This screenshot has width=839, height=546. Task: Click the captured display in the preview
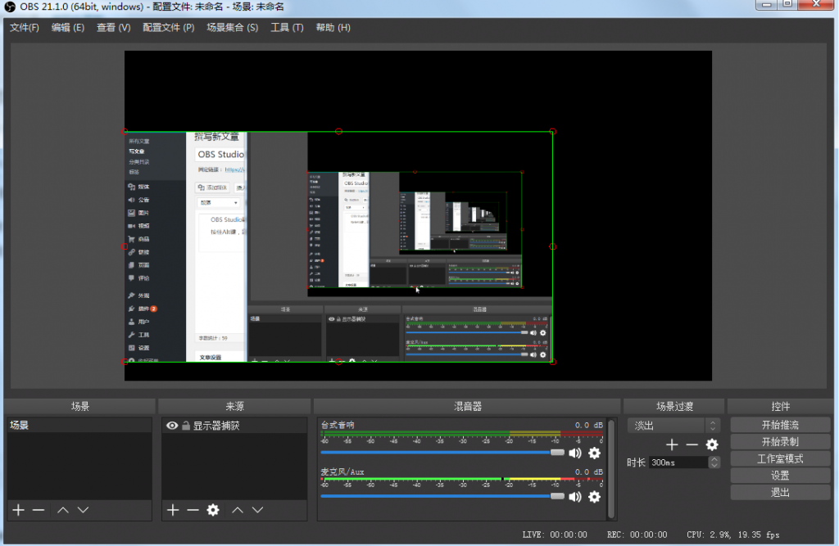pyautogui.click(x=338, y=247)
